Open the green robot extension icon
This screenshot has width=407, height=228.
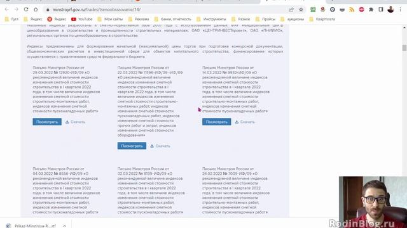click(x=313, y=9)
